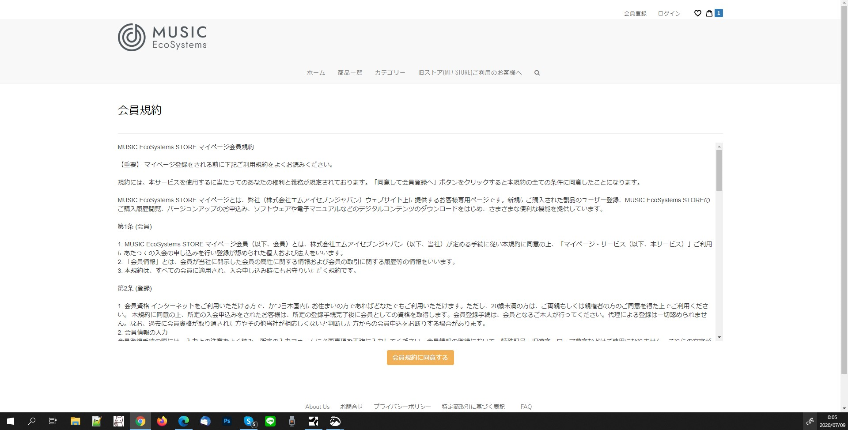The width and height of the screenshot is (848, 430).
Task: Go to ホーム in navigation
Action: pyautogui.click(x=316, y=73)
